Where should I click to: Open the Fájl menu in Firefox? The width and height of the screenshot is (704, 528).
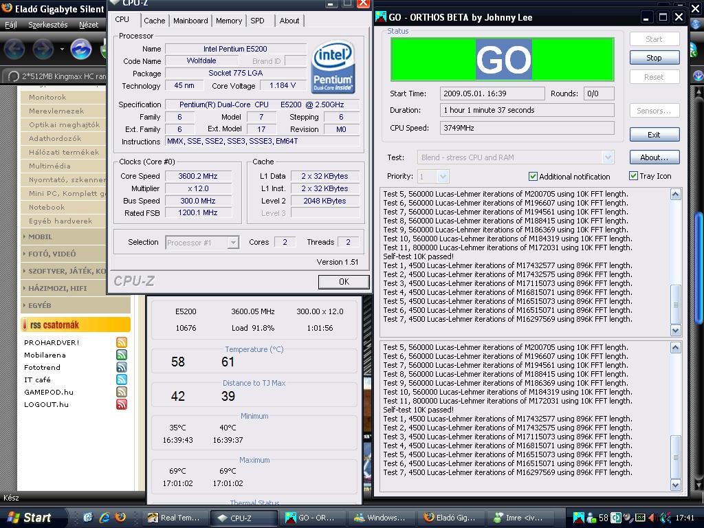[11, 25]
